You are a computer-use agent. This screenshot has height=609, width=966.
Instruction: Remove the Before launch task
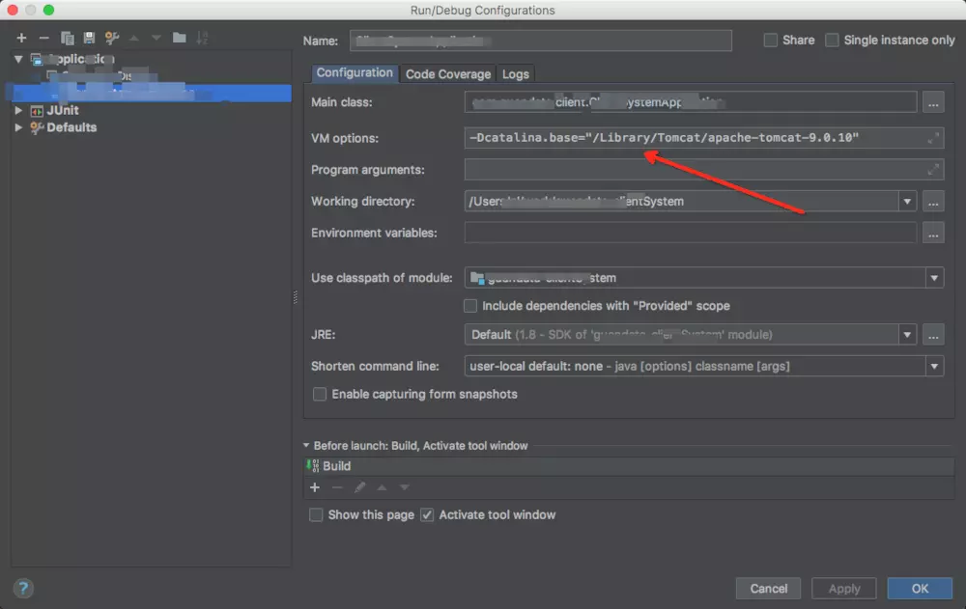click(x=337, y=487)
